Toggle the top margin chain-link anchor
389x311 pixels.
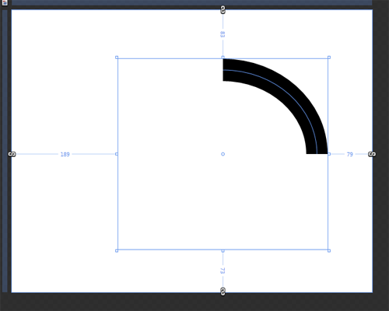223,10
